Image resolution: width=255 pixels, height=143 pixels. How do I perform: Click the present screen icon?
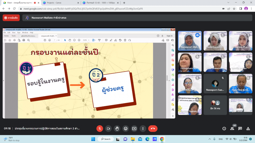coord(134,129)
